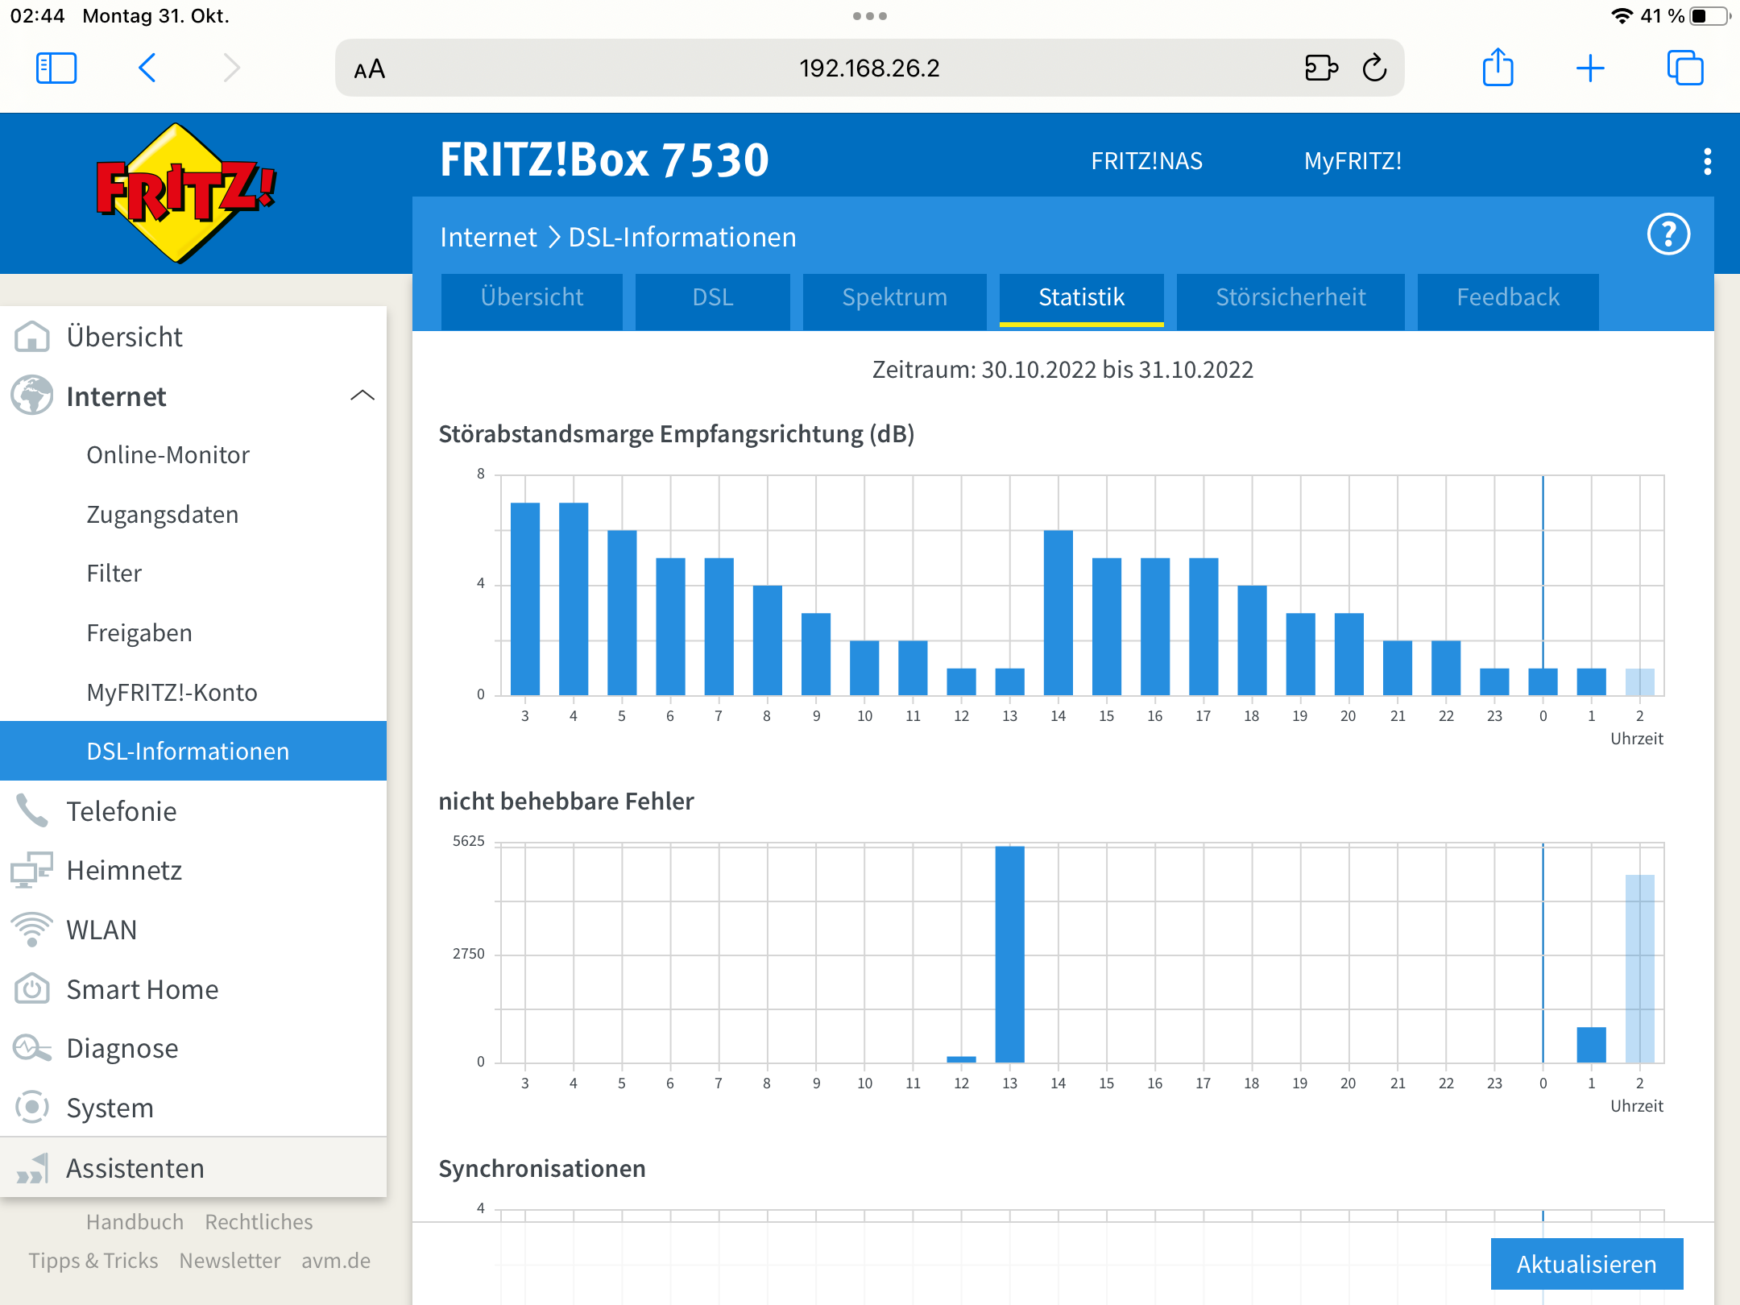Screen dimensions: 1740x1305
Task: Select Online-Monitor in the sidebar
Action: click(168, 455)
